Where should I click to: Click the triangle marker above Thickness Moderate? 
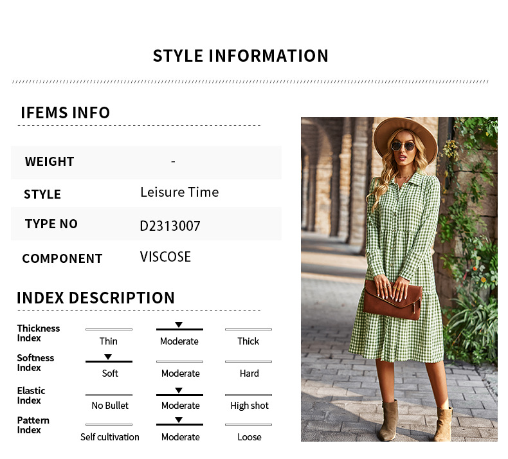pyautogui.click(x=179, y=325)
